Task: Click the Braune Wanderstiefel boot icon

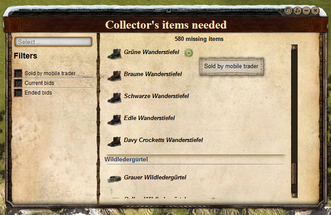Action: pos(114,76)
